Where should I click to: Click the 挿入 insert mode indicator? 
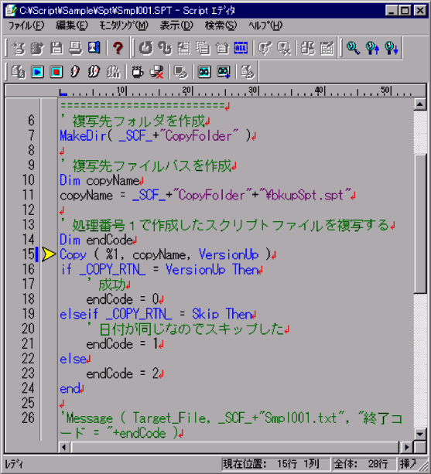[409, 464]
